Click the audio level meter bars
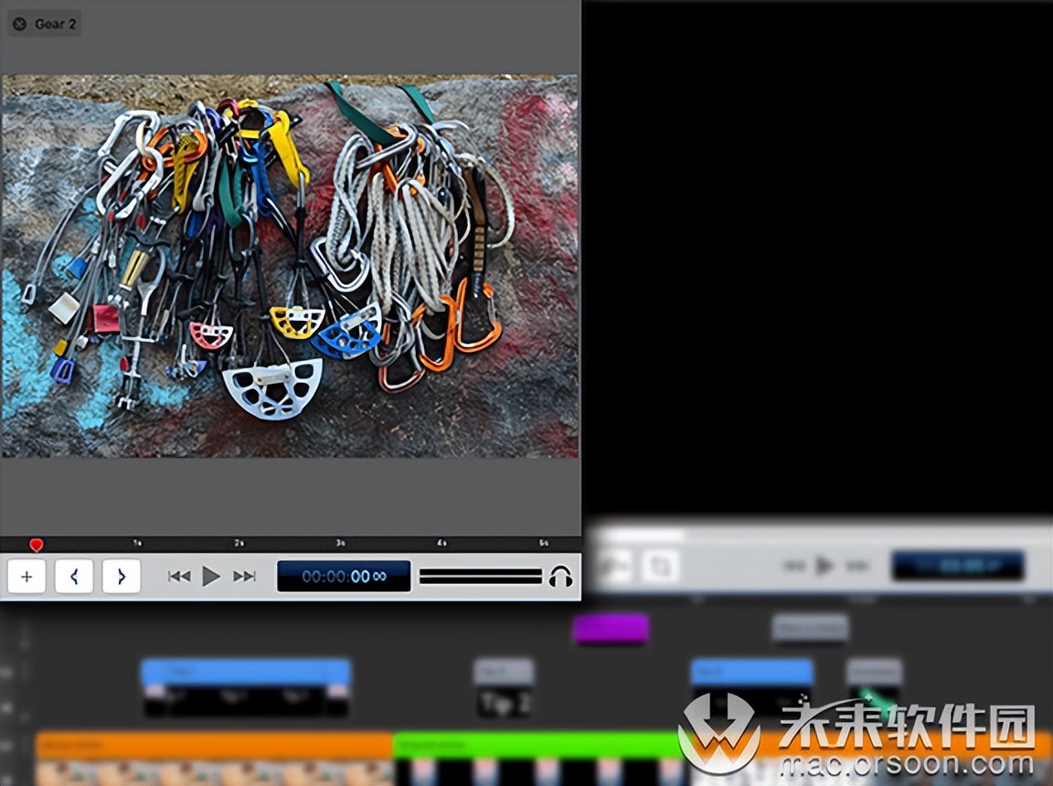 [480, 577]
